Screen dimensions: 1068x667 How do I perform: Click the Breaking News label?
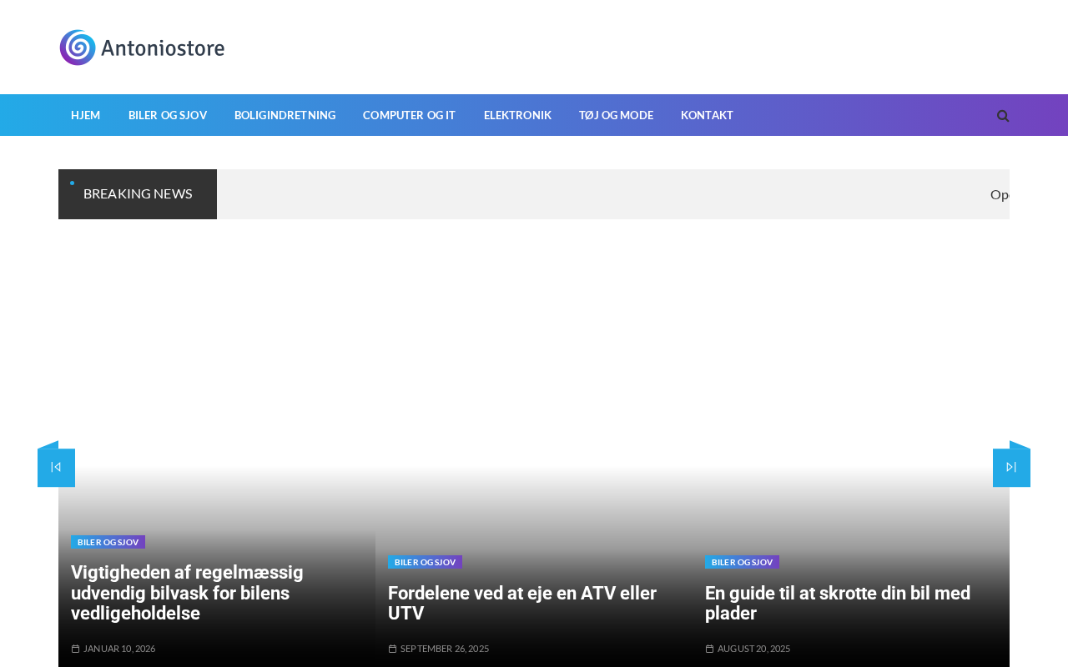138,193
